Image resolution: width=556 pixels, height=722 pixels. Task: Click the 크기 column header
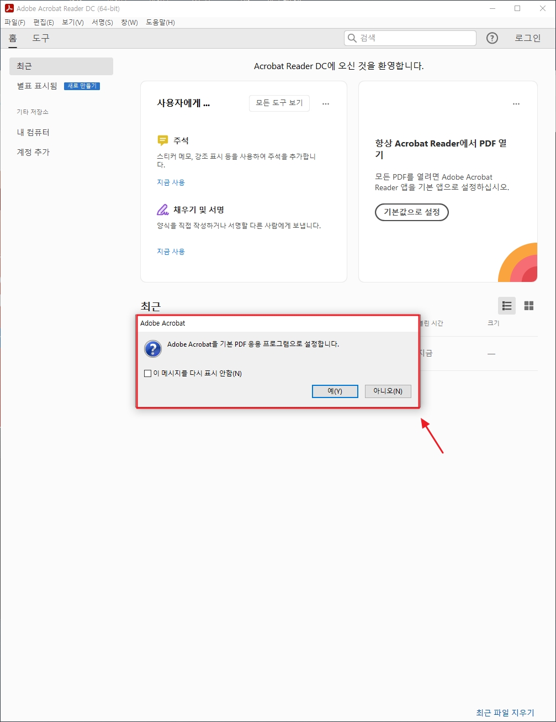[494, 323]
